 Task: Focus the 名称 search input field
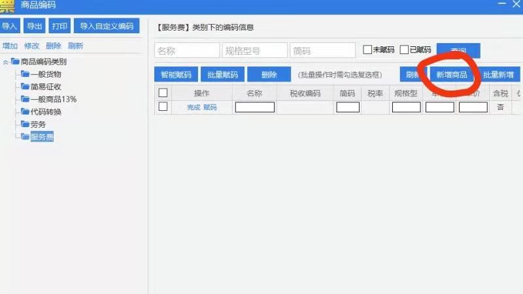pyautogui.click(x=187, y=51)
